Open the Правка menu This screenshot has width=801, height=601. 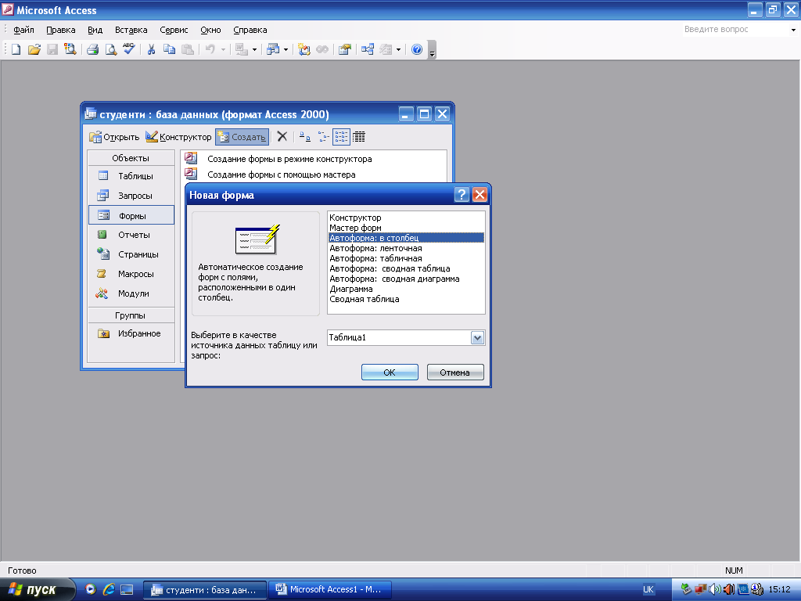61,30
